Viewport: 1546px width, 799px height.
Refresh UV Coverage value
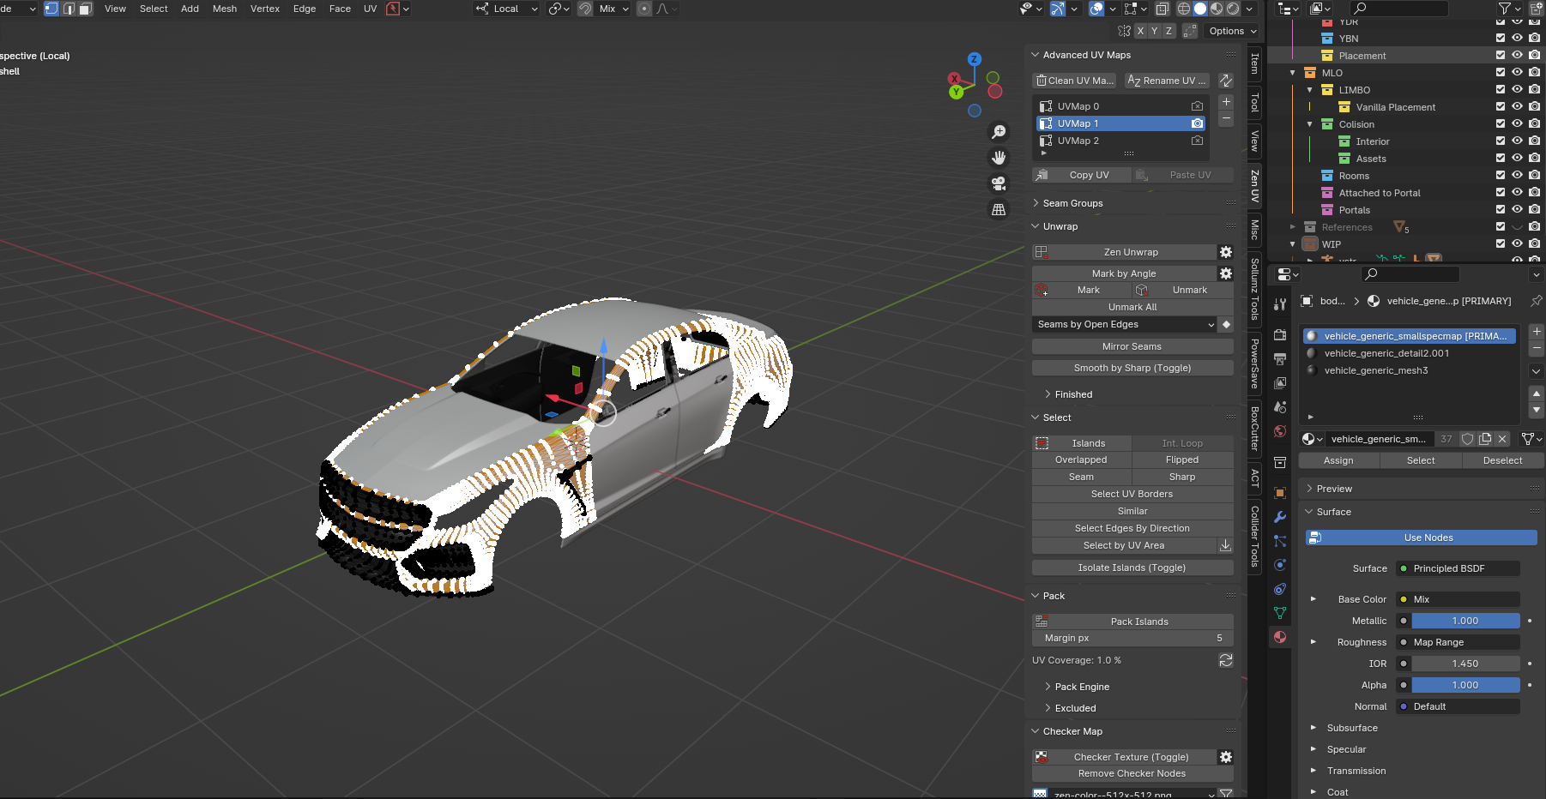tap(1226, 660)
